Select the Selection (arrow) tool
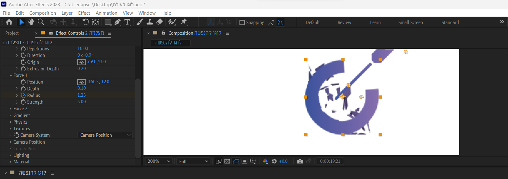This screenshot has width=508, height=179. pos(21,22)
